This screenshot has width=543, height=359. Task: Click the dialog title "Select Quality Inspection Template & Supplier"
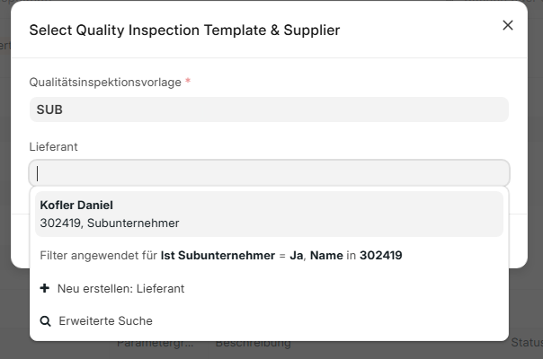pos(184,31)
